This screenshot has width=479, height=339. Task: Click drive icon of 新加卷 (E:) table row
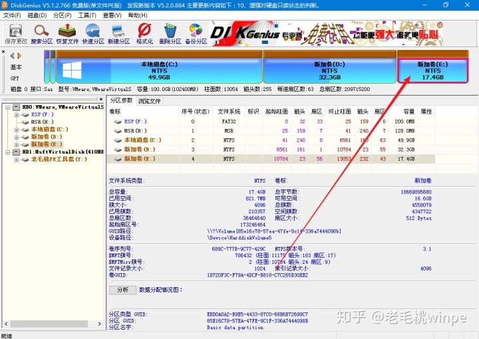118,159
